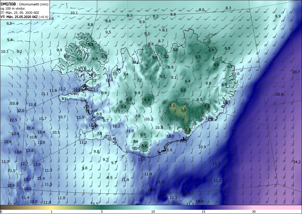Click the map value 6.8
The width and height of the screenshot is (302, 214).
227,48
